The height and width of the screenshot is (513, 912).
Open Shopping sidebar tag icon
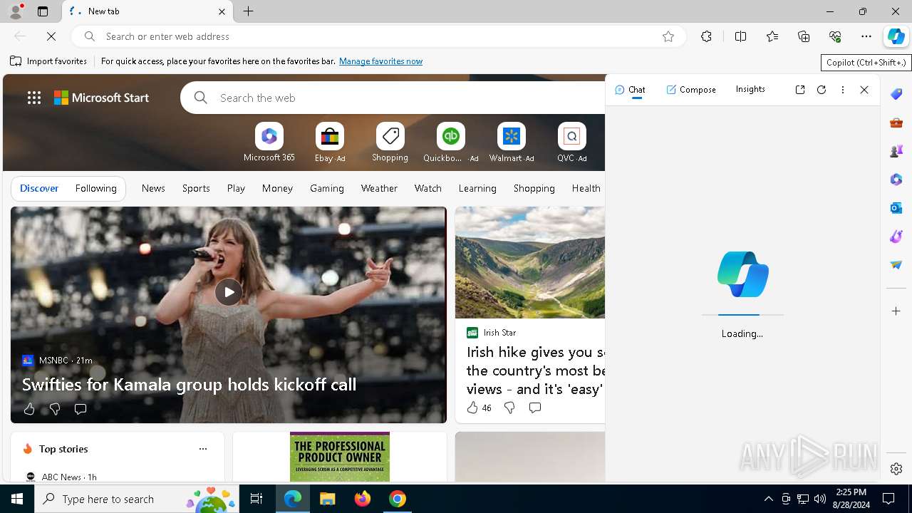[896, 94]
